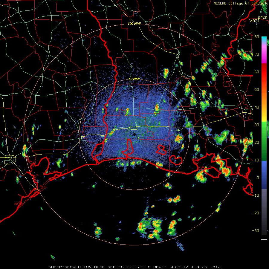Click the [dBZ] unit label

pos(254,21)
